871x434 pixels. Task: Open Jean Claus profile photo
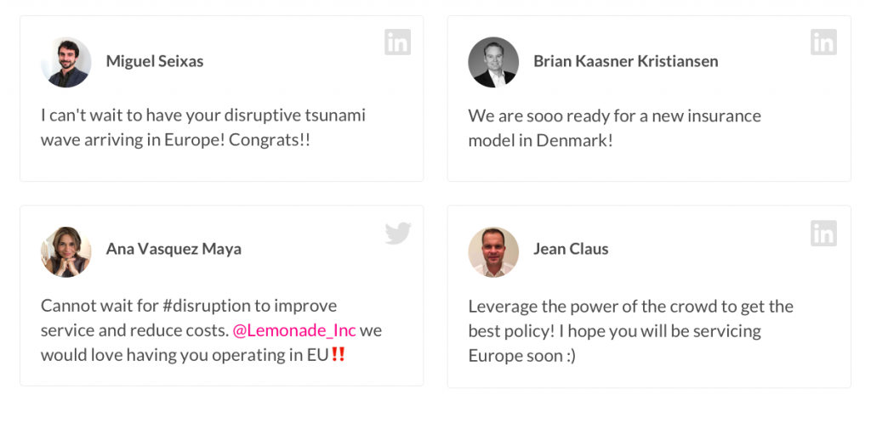[493, 252]
